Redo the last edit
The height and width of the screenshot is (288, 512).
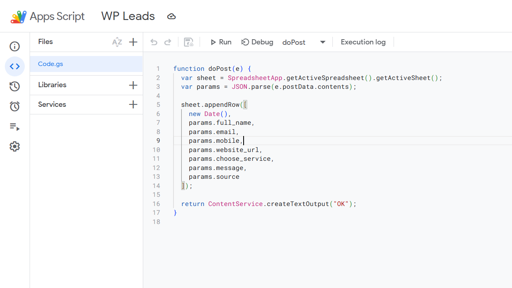168,42
